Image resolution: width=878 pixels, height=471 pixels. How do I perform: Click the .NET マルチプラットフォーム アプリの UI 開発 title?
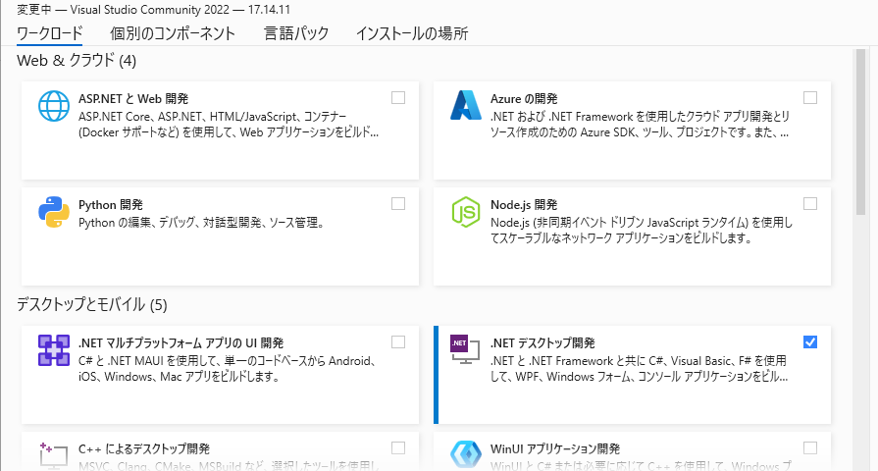[x=181, y=342]
